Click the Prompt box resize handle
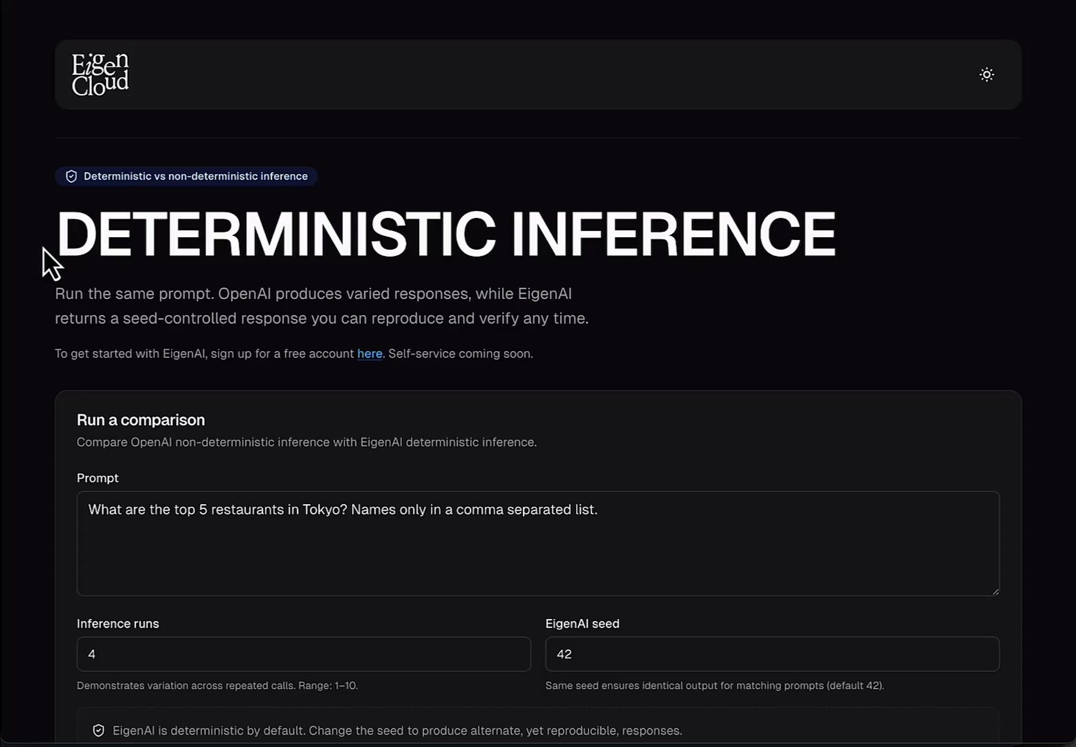 995,591
